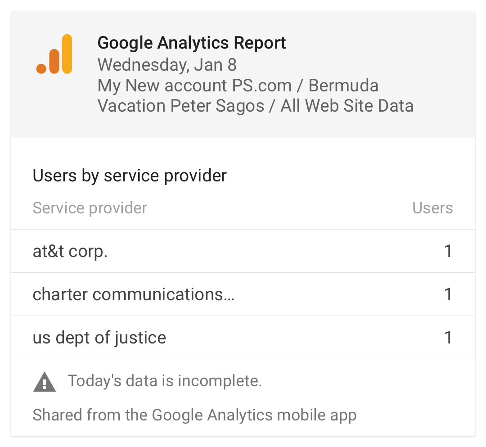
Task: Click the warning triangle icon
Action: tap(44, 382)
